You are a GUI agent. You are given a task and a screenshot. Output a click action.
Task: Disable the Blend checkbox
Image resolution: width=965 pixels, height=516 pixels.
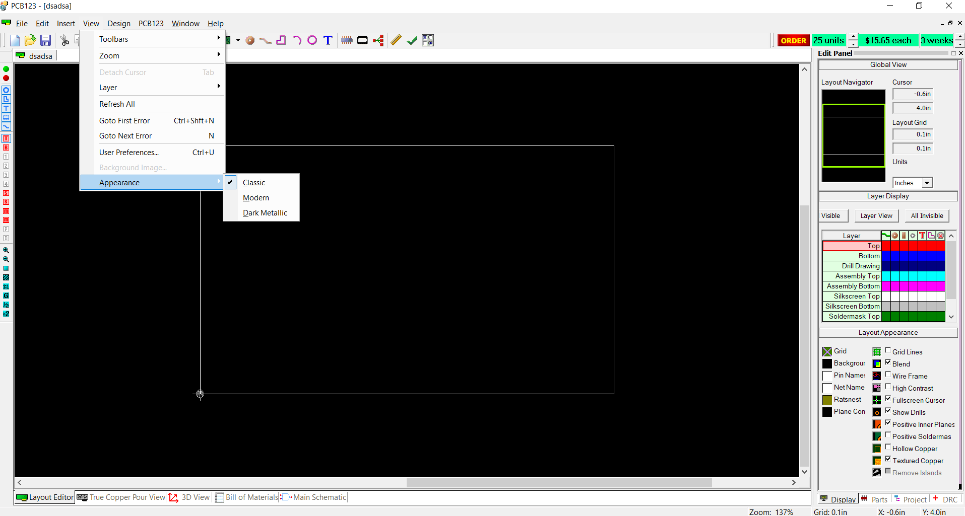[x=887, y=362]
